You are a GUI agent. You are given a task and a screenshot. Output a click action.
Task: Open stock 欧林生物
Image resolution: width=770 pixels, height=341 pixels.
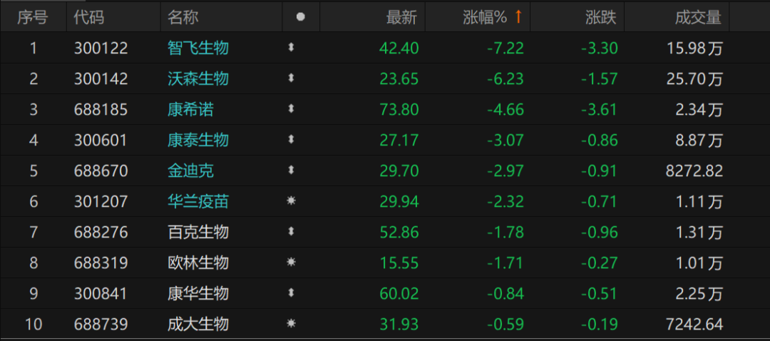[x=198, y=263]
